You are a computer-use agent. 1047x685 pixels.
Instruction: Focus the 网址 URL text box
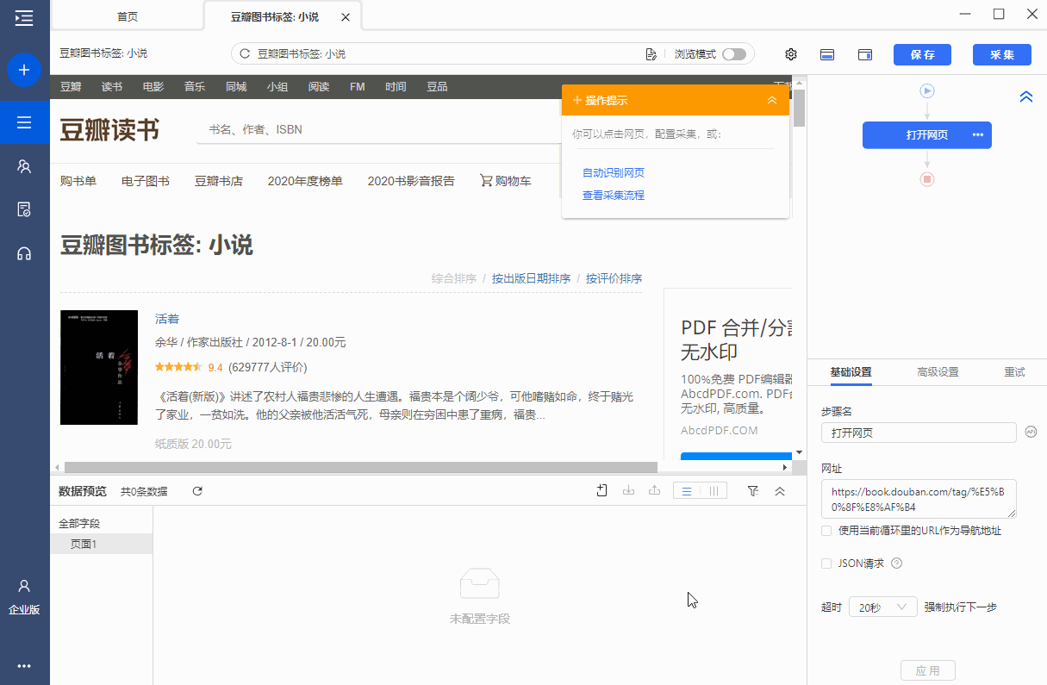point(919,499)
